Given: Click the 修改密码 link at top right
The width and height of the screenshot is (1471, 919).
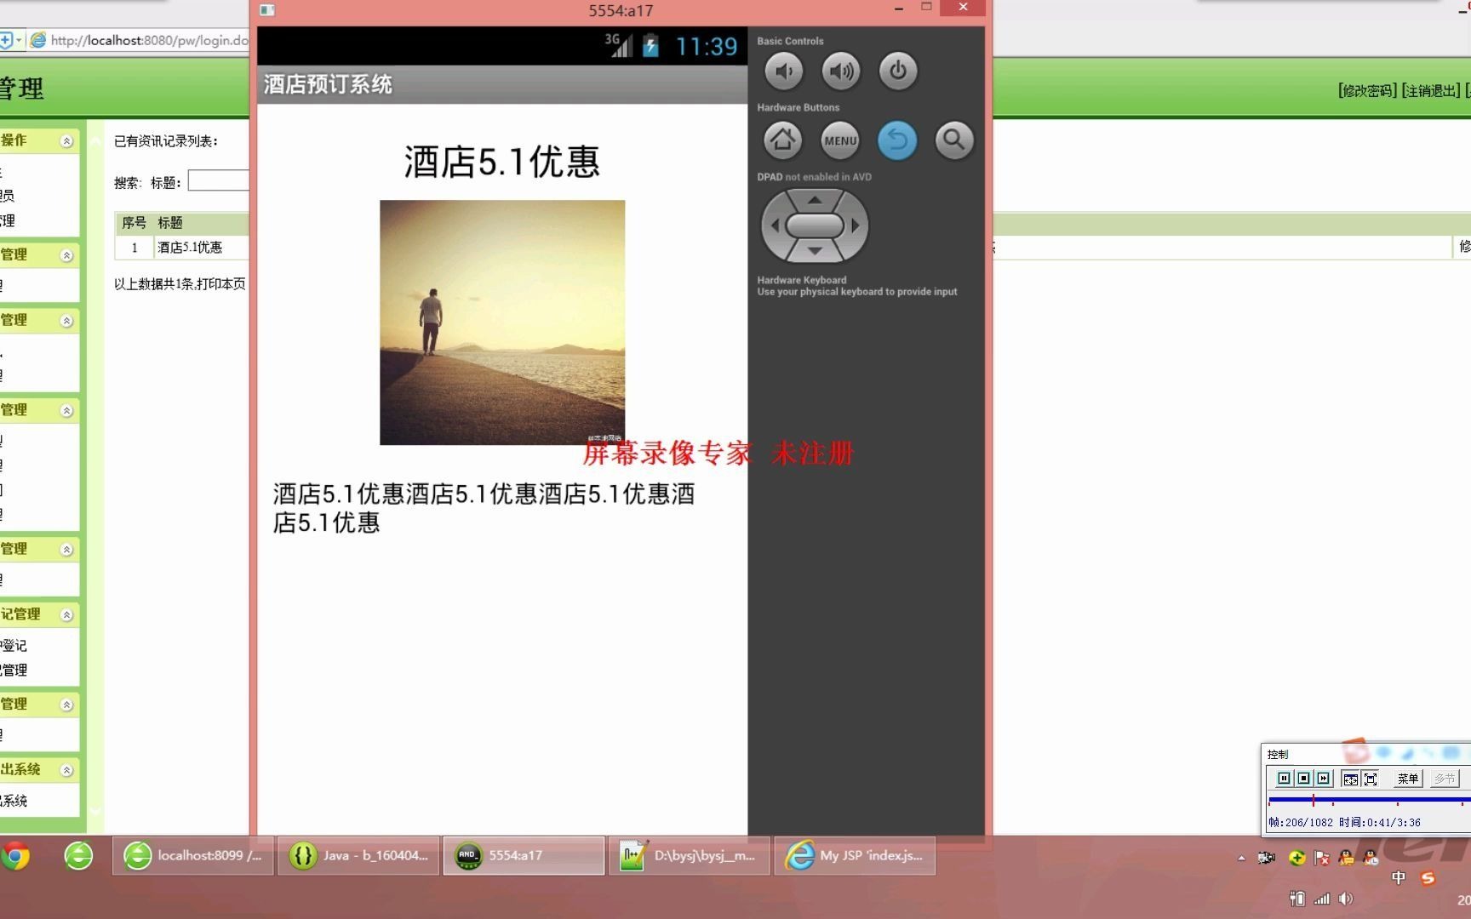Looking at the screenshot, I should (1366, 90).
